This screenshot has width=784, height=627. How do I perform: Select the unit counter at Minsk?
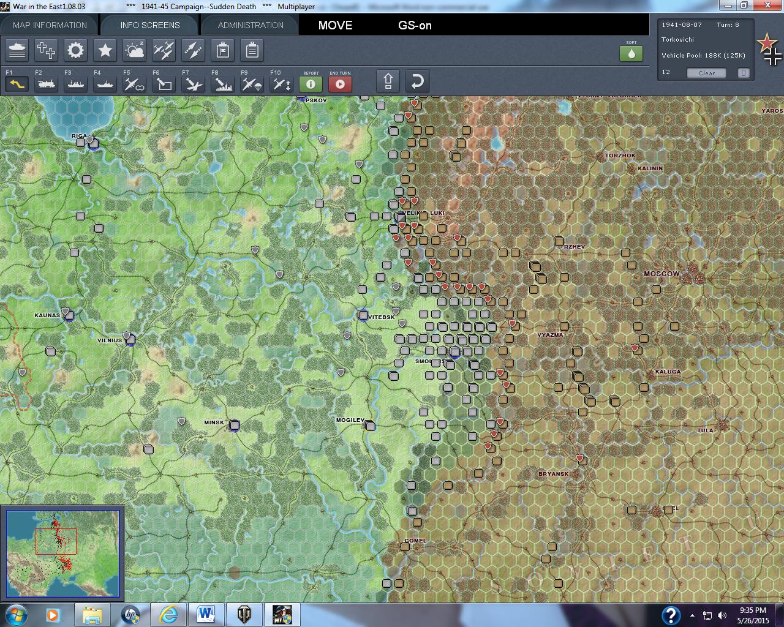[234, 425]
